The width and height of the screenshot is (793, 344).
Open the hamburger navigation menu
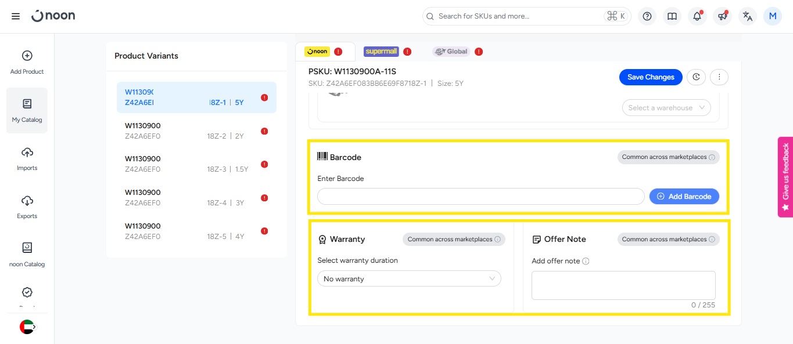point(16,16)
